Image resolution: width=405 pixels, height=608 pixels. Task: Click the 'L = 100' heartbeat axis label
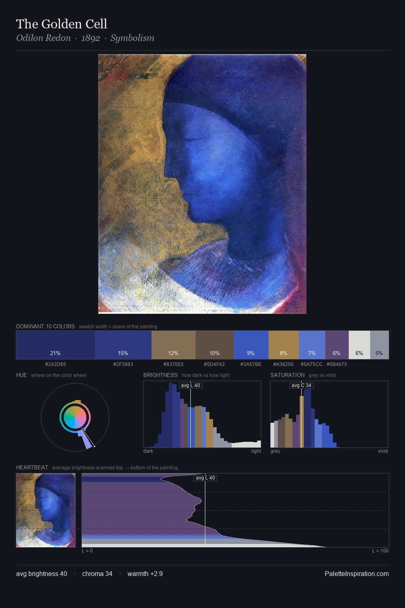point(380,551)
